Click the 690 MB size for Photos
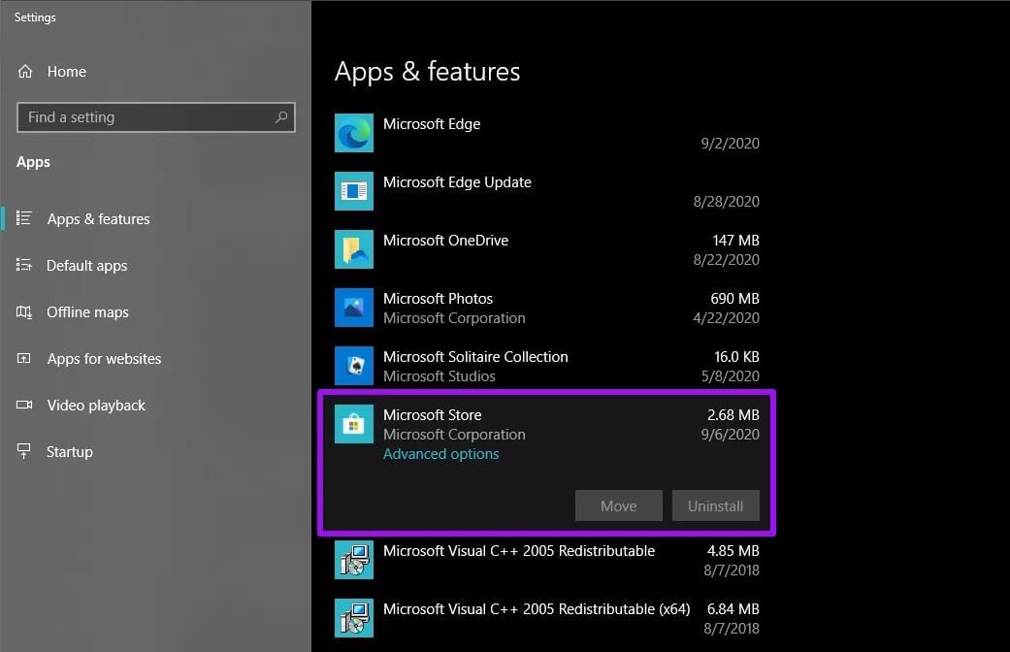This screenshot has width=1010, height=652. click(x=734, y=298)
